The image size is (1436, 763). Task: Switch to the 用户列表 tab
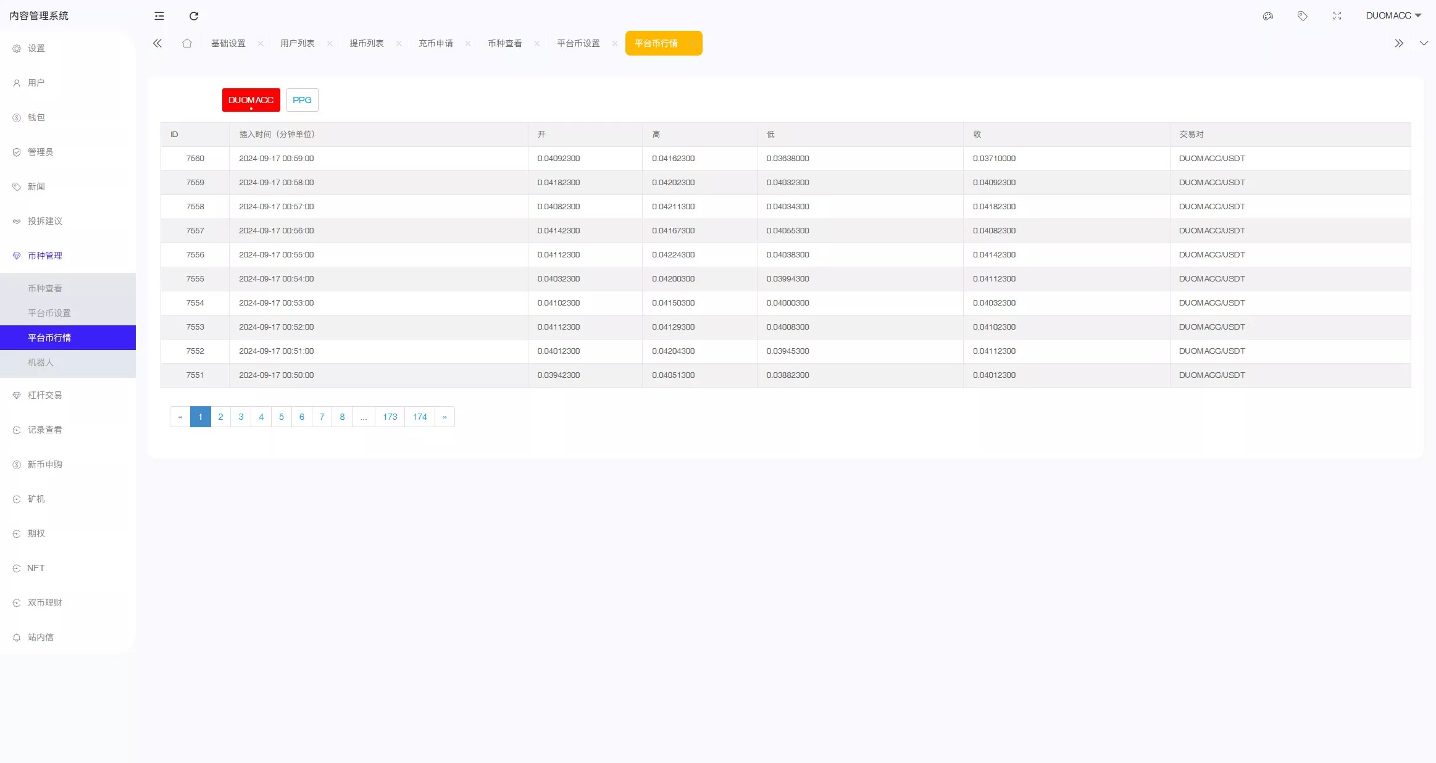click(298, 43)
